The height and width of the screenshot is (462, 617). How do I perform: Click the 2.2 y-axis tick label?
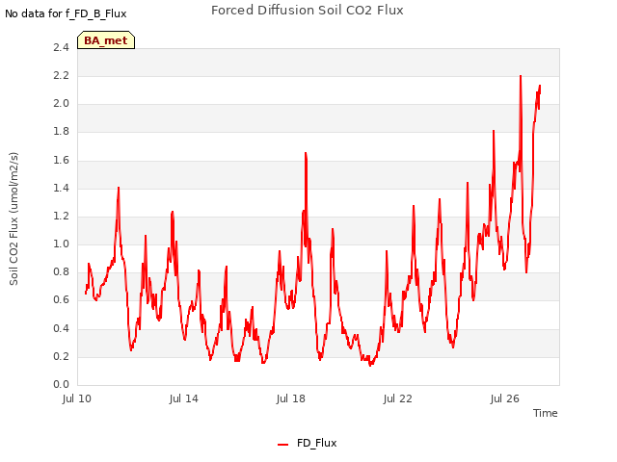pos(61,75)
